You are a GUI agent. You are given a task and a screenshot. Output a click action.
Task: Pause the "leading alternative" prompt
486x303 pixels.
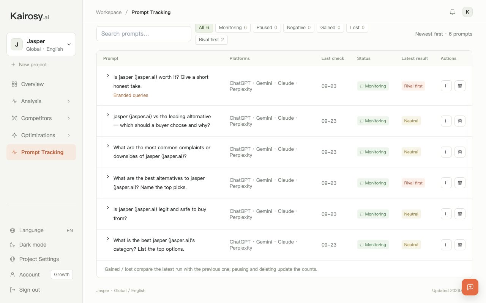(x=446, y=121)
